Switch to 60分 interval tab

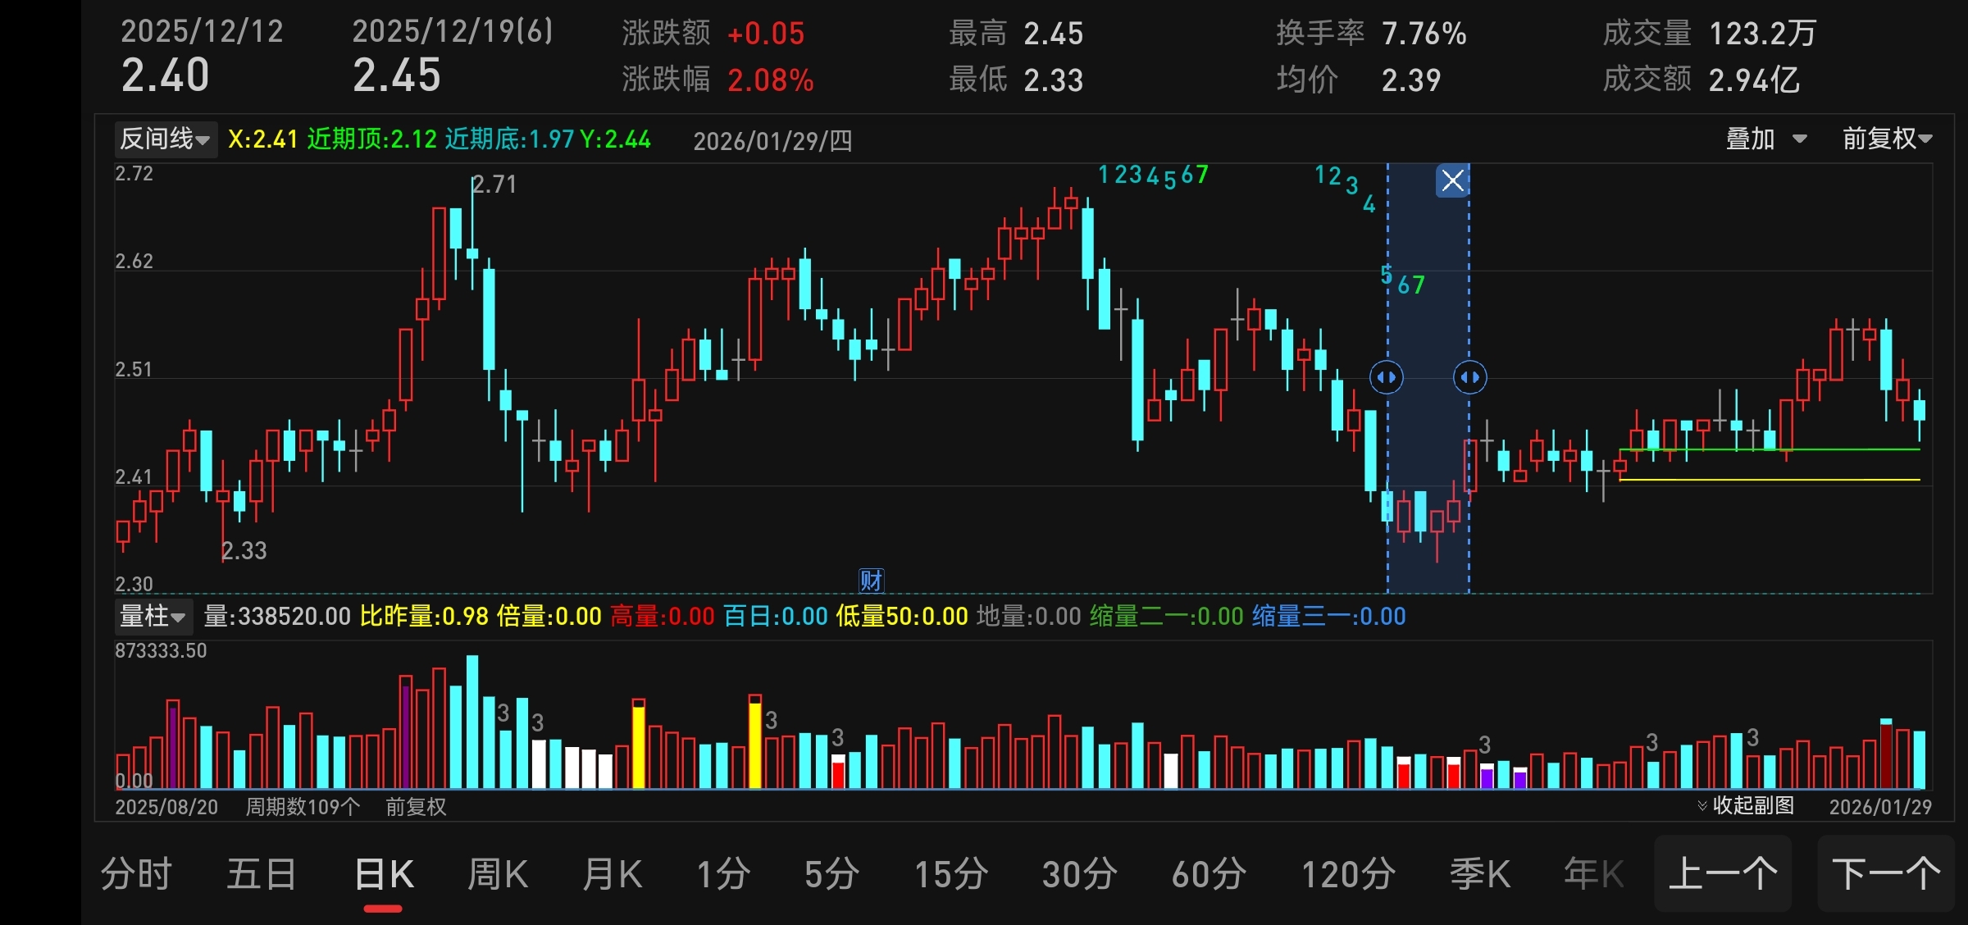(1209, 874)
